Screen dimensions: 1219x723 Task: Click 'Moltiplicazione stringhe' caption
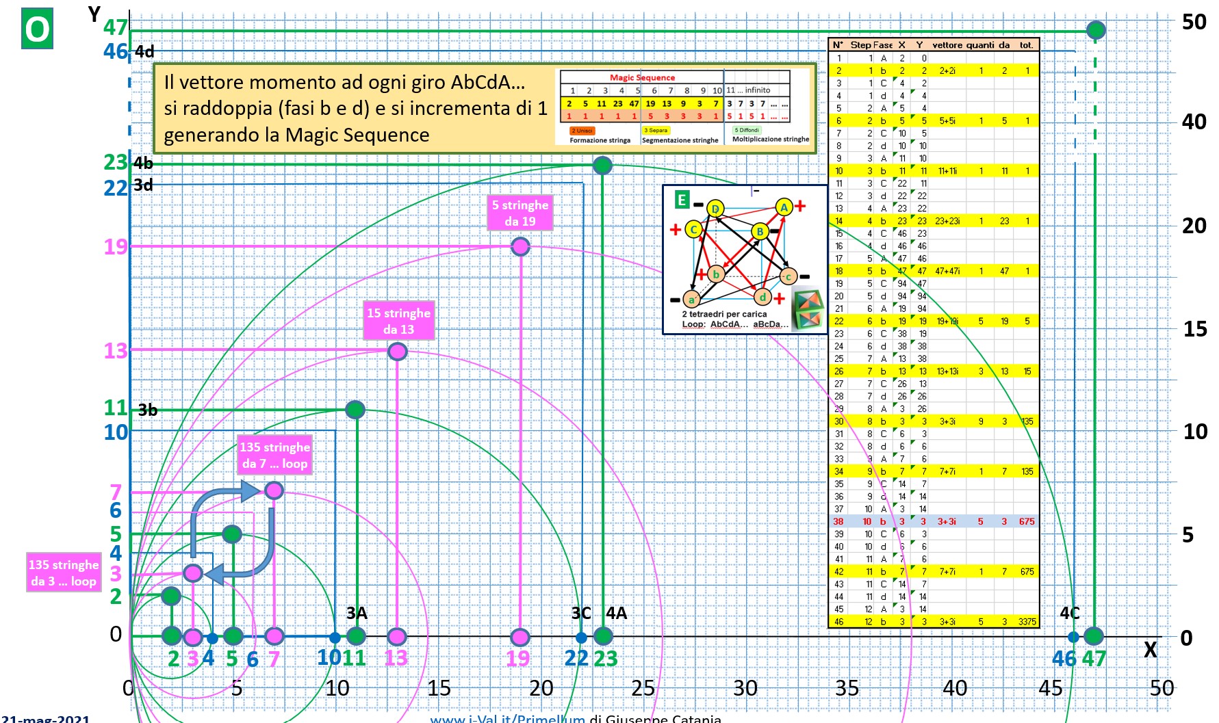771,139
